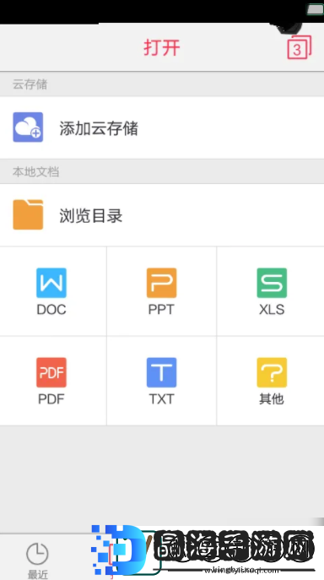Open the 最近 clock icon tab
This screenshot has width=324, height=580.
(37, 554)
